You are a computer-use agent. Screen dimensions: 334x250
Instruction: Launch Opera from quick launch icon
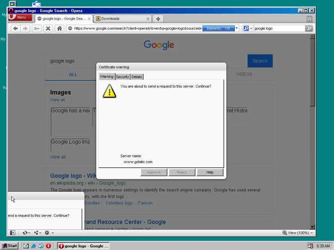48,246
